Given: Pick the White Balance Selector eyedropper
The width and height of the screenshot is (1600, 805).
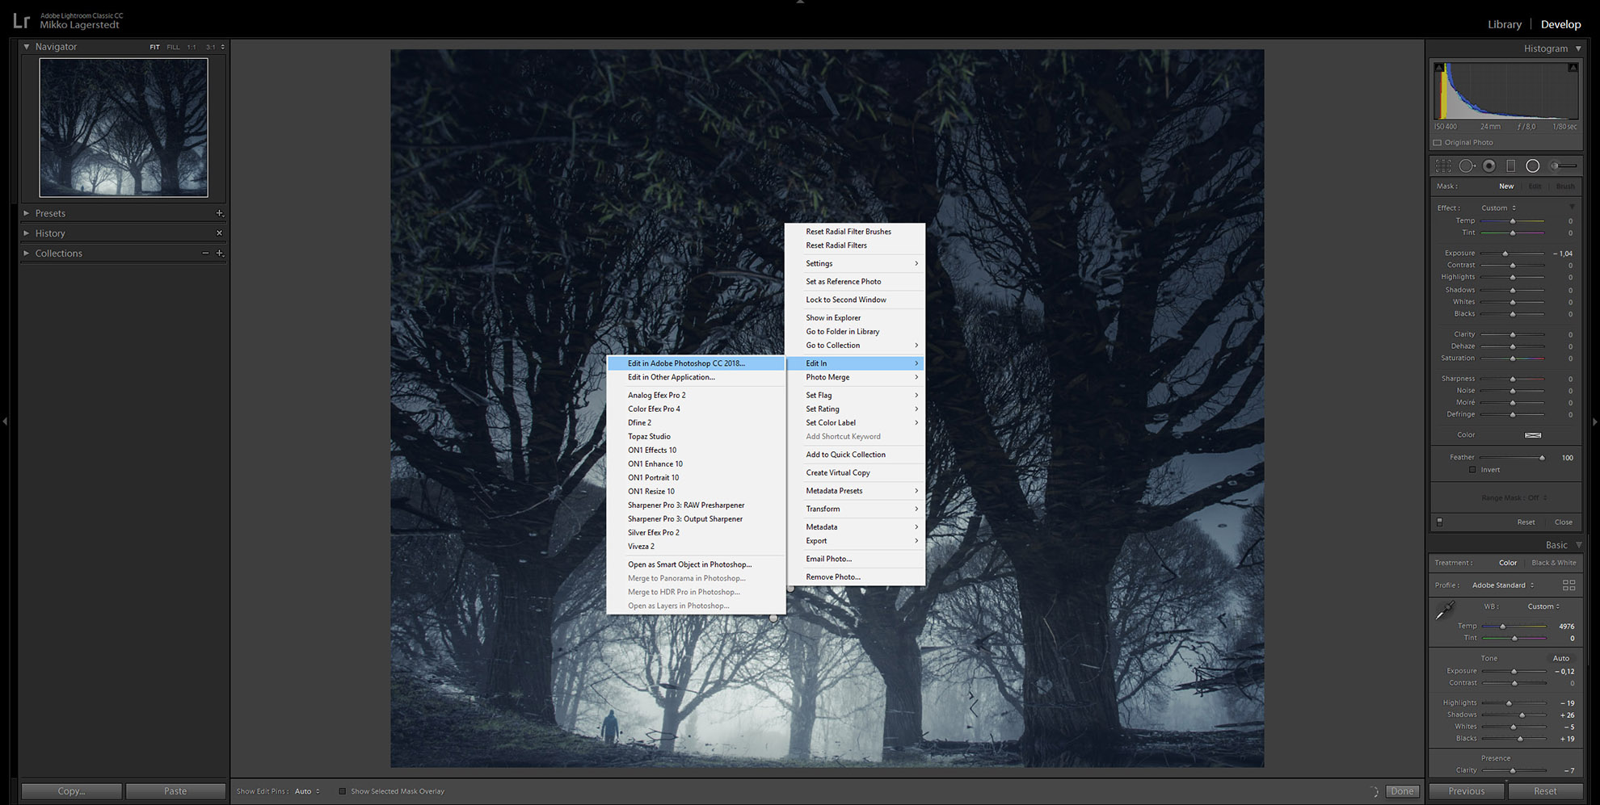Looking at the screenshot, I should [x=1445, y=611].
